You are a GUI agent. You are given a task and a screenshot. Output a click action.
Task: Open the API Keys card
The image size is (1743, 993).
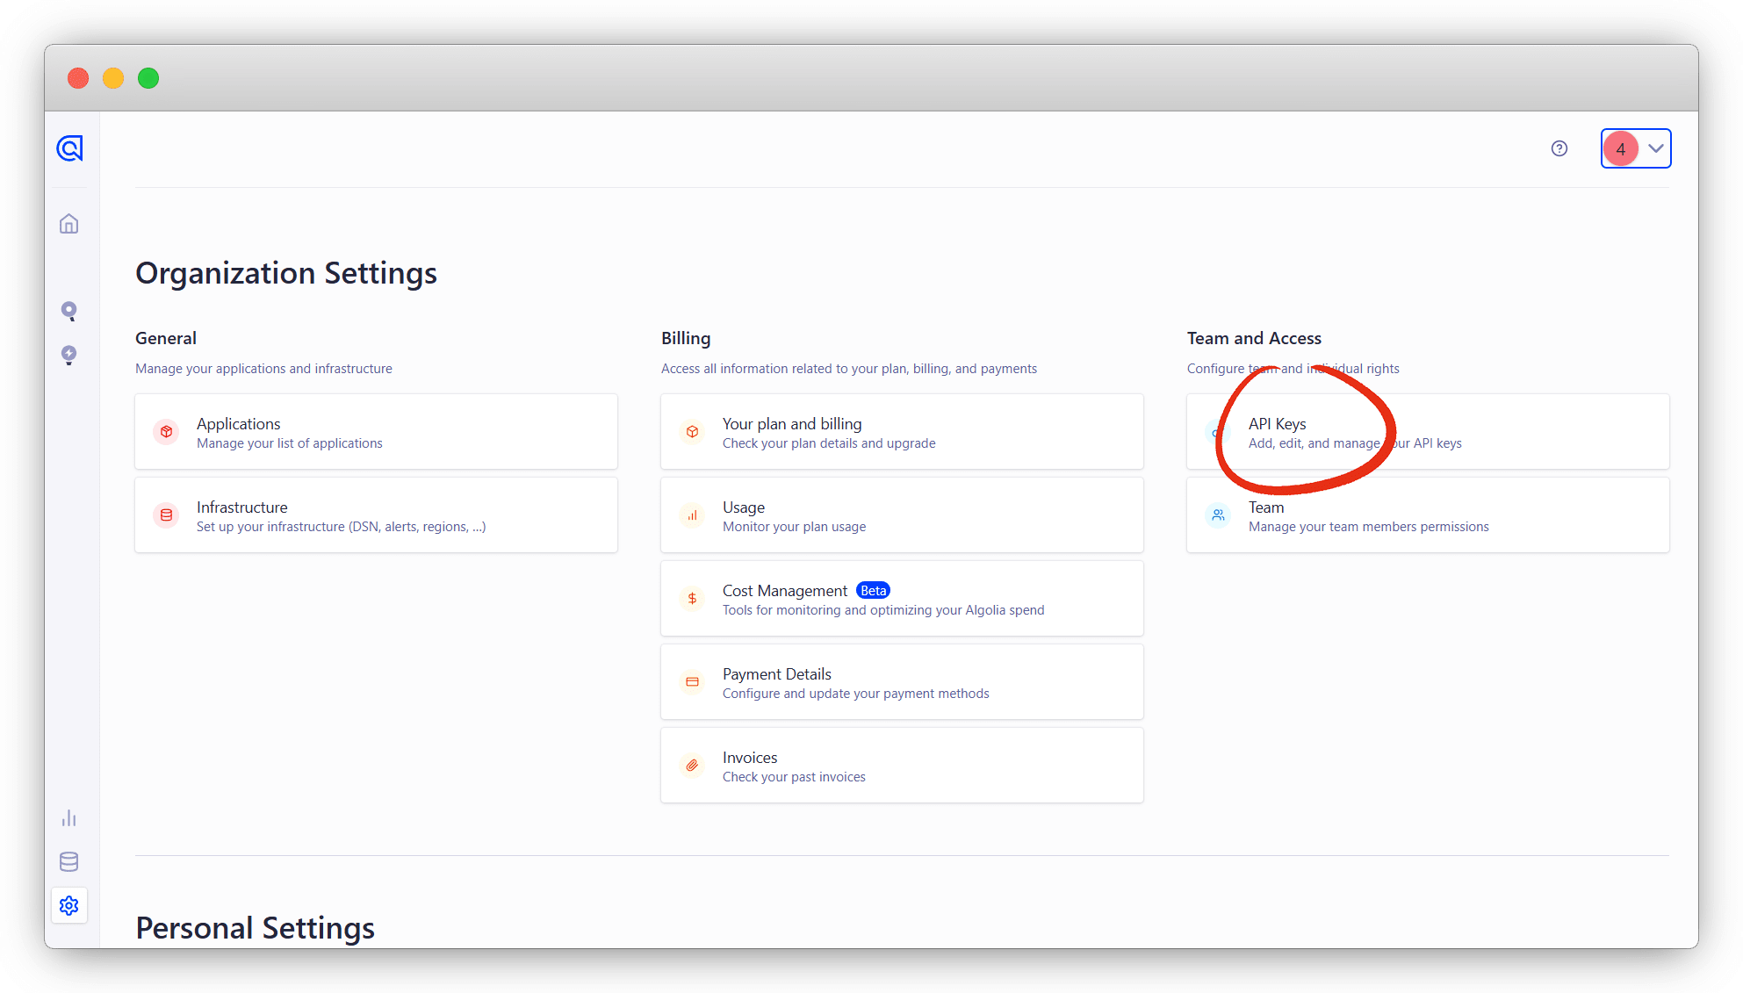[x=1428, y=432]
